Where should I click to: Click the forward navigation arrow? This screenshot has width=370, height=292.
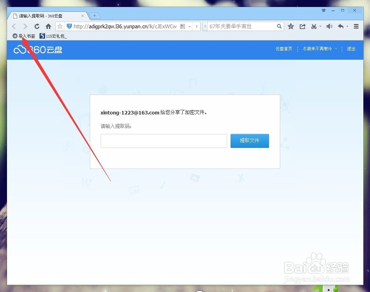tap(24, 26)
